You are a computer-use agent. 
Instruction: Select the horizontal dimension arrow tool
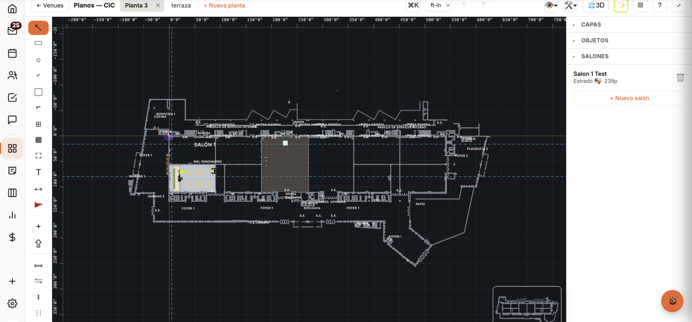38,189
